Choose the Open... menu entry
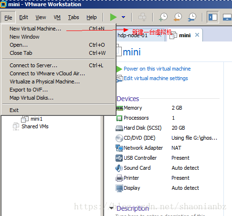 [x=59, y=45]
